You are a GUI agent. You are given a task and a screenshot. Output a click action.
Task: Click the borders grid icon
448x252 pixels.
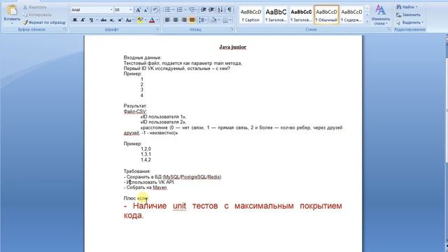[225, 20]
